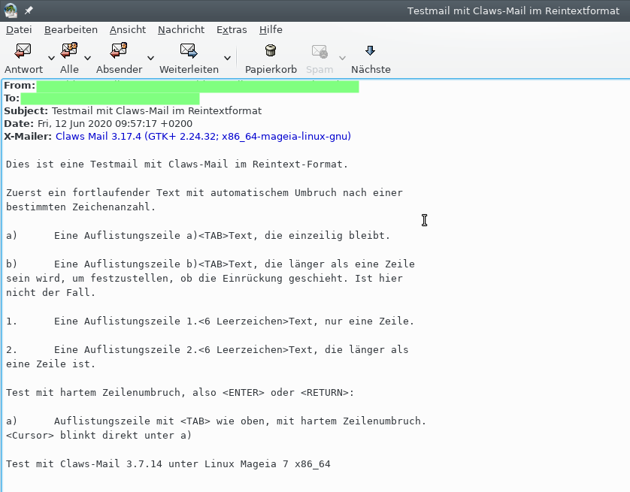Screen dimensions: 630x492
Task: Click the Papierkorb button label
Action: (271, 69)
